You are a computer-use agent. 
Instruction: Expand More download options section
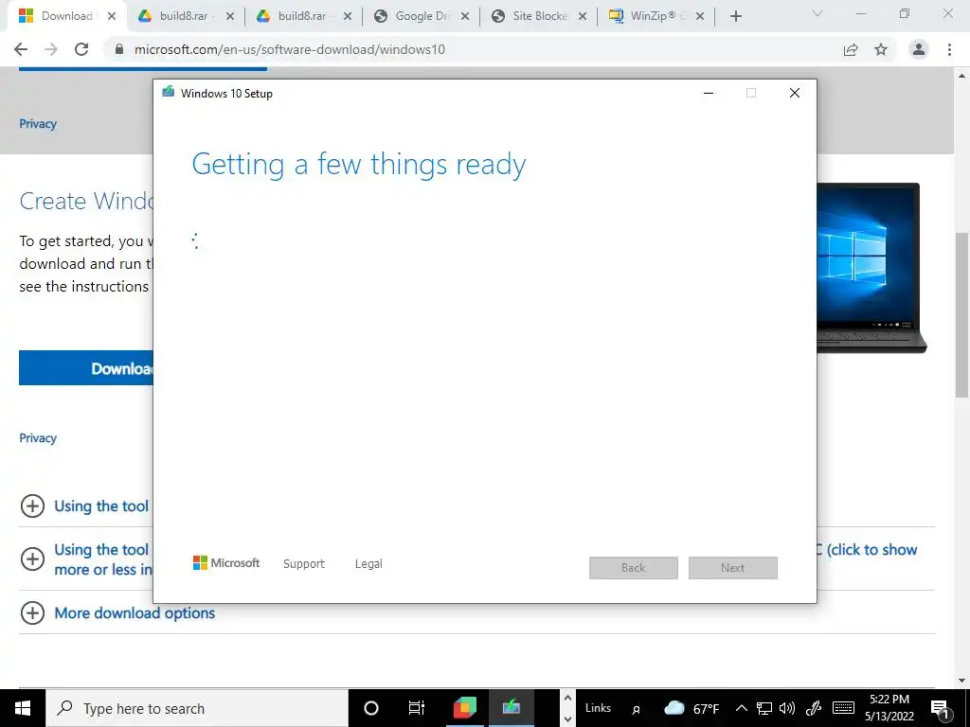tap(33, 612)
